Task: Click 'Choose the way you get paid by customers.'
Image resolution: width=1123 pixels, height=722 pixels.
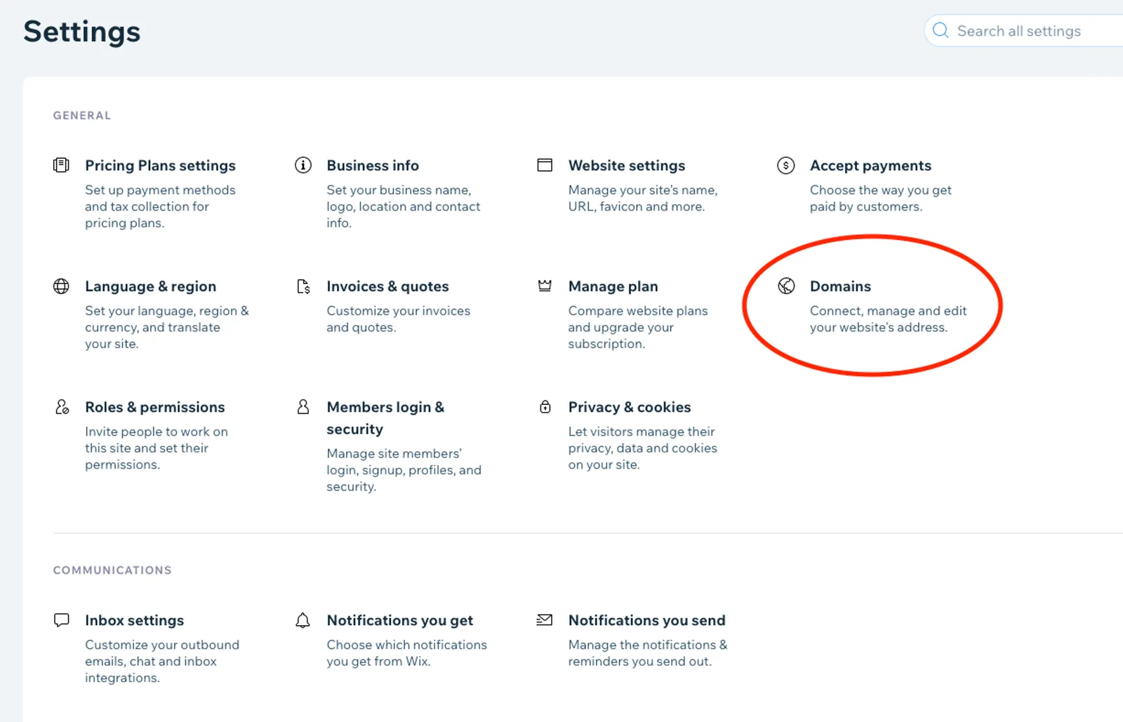Action: [880, 199]
